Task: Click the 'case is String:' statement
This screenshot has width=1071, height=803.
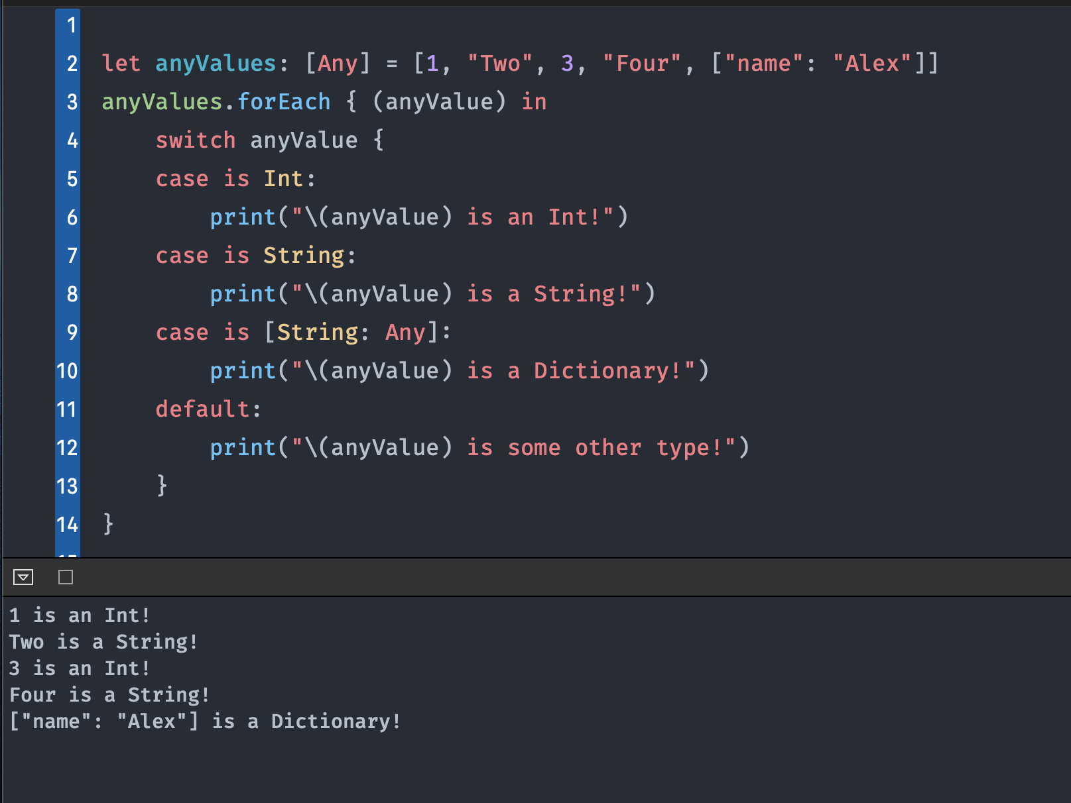Action: (256, 256)
